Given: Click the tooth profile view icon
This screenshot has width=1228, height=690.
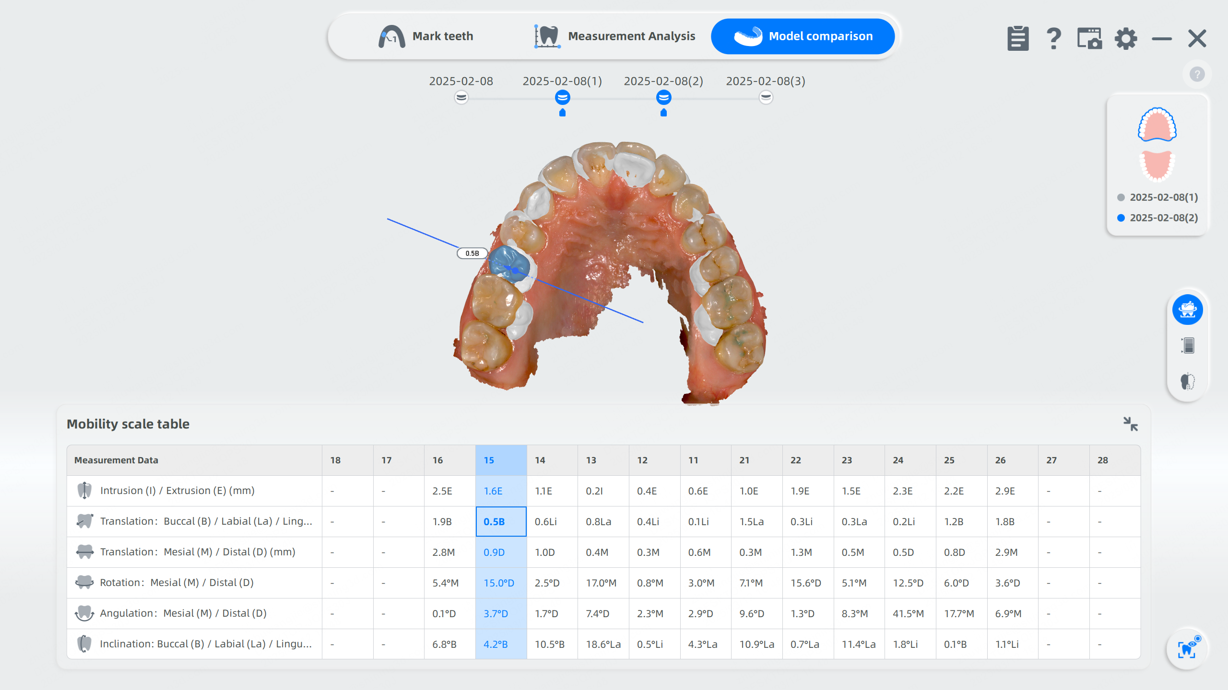Looking at the screenshot, I should pyautogui.click(x=1187, y=381).
